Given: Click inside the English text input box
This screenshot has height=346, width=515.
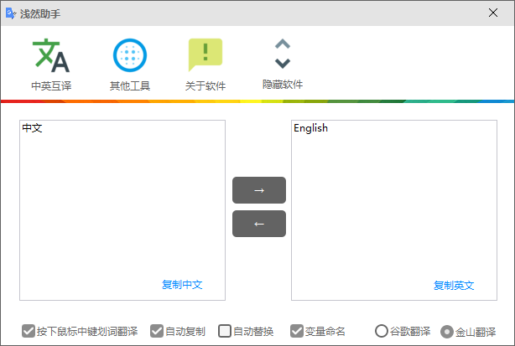Looking at the screenshot, I should point(393,201).
